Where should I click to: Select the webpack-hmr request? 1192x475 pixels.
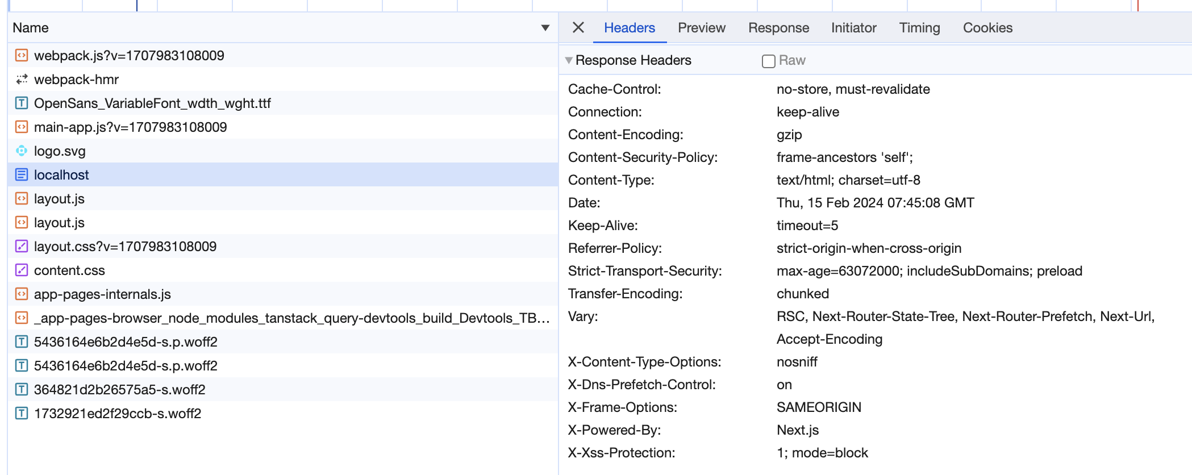tap(283, 79)
